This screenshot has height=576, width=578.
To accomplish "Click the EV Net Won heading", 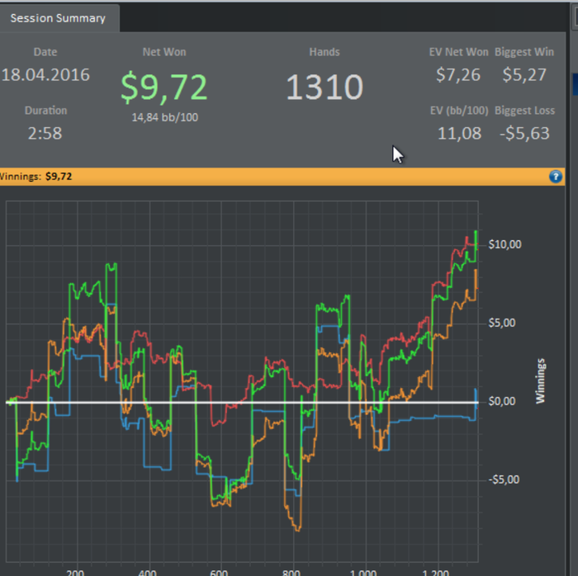I will coord(458,52).
